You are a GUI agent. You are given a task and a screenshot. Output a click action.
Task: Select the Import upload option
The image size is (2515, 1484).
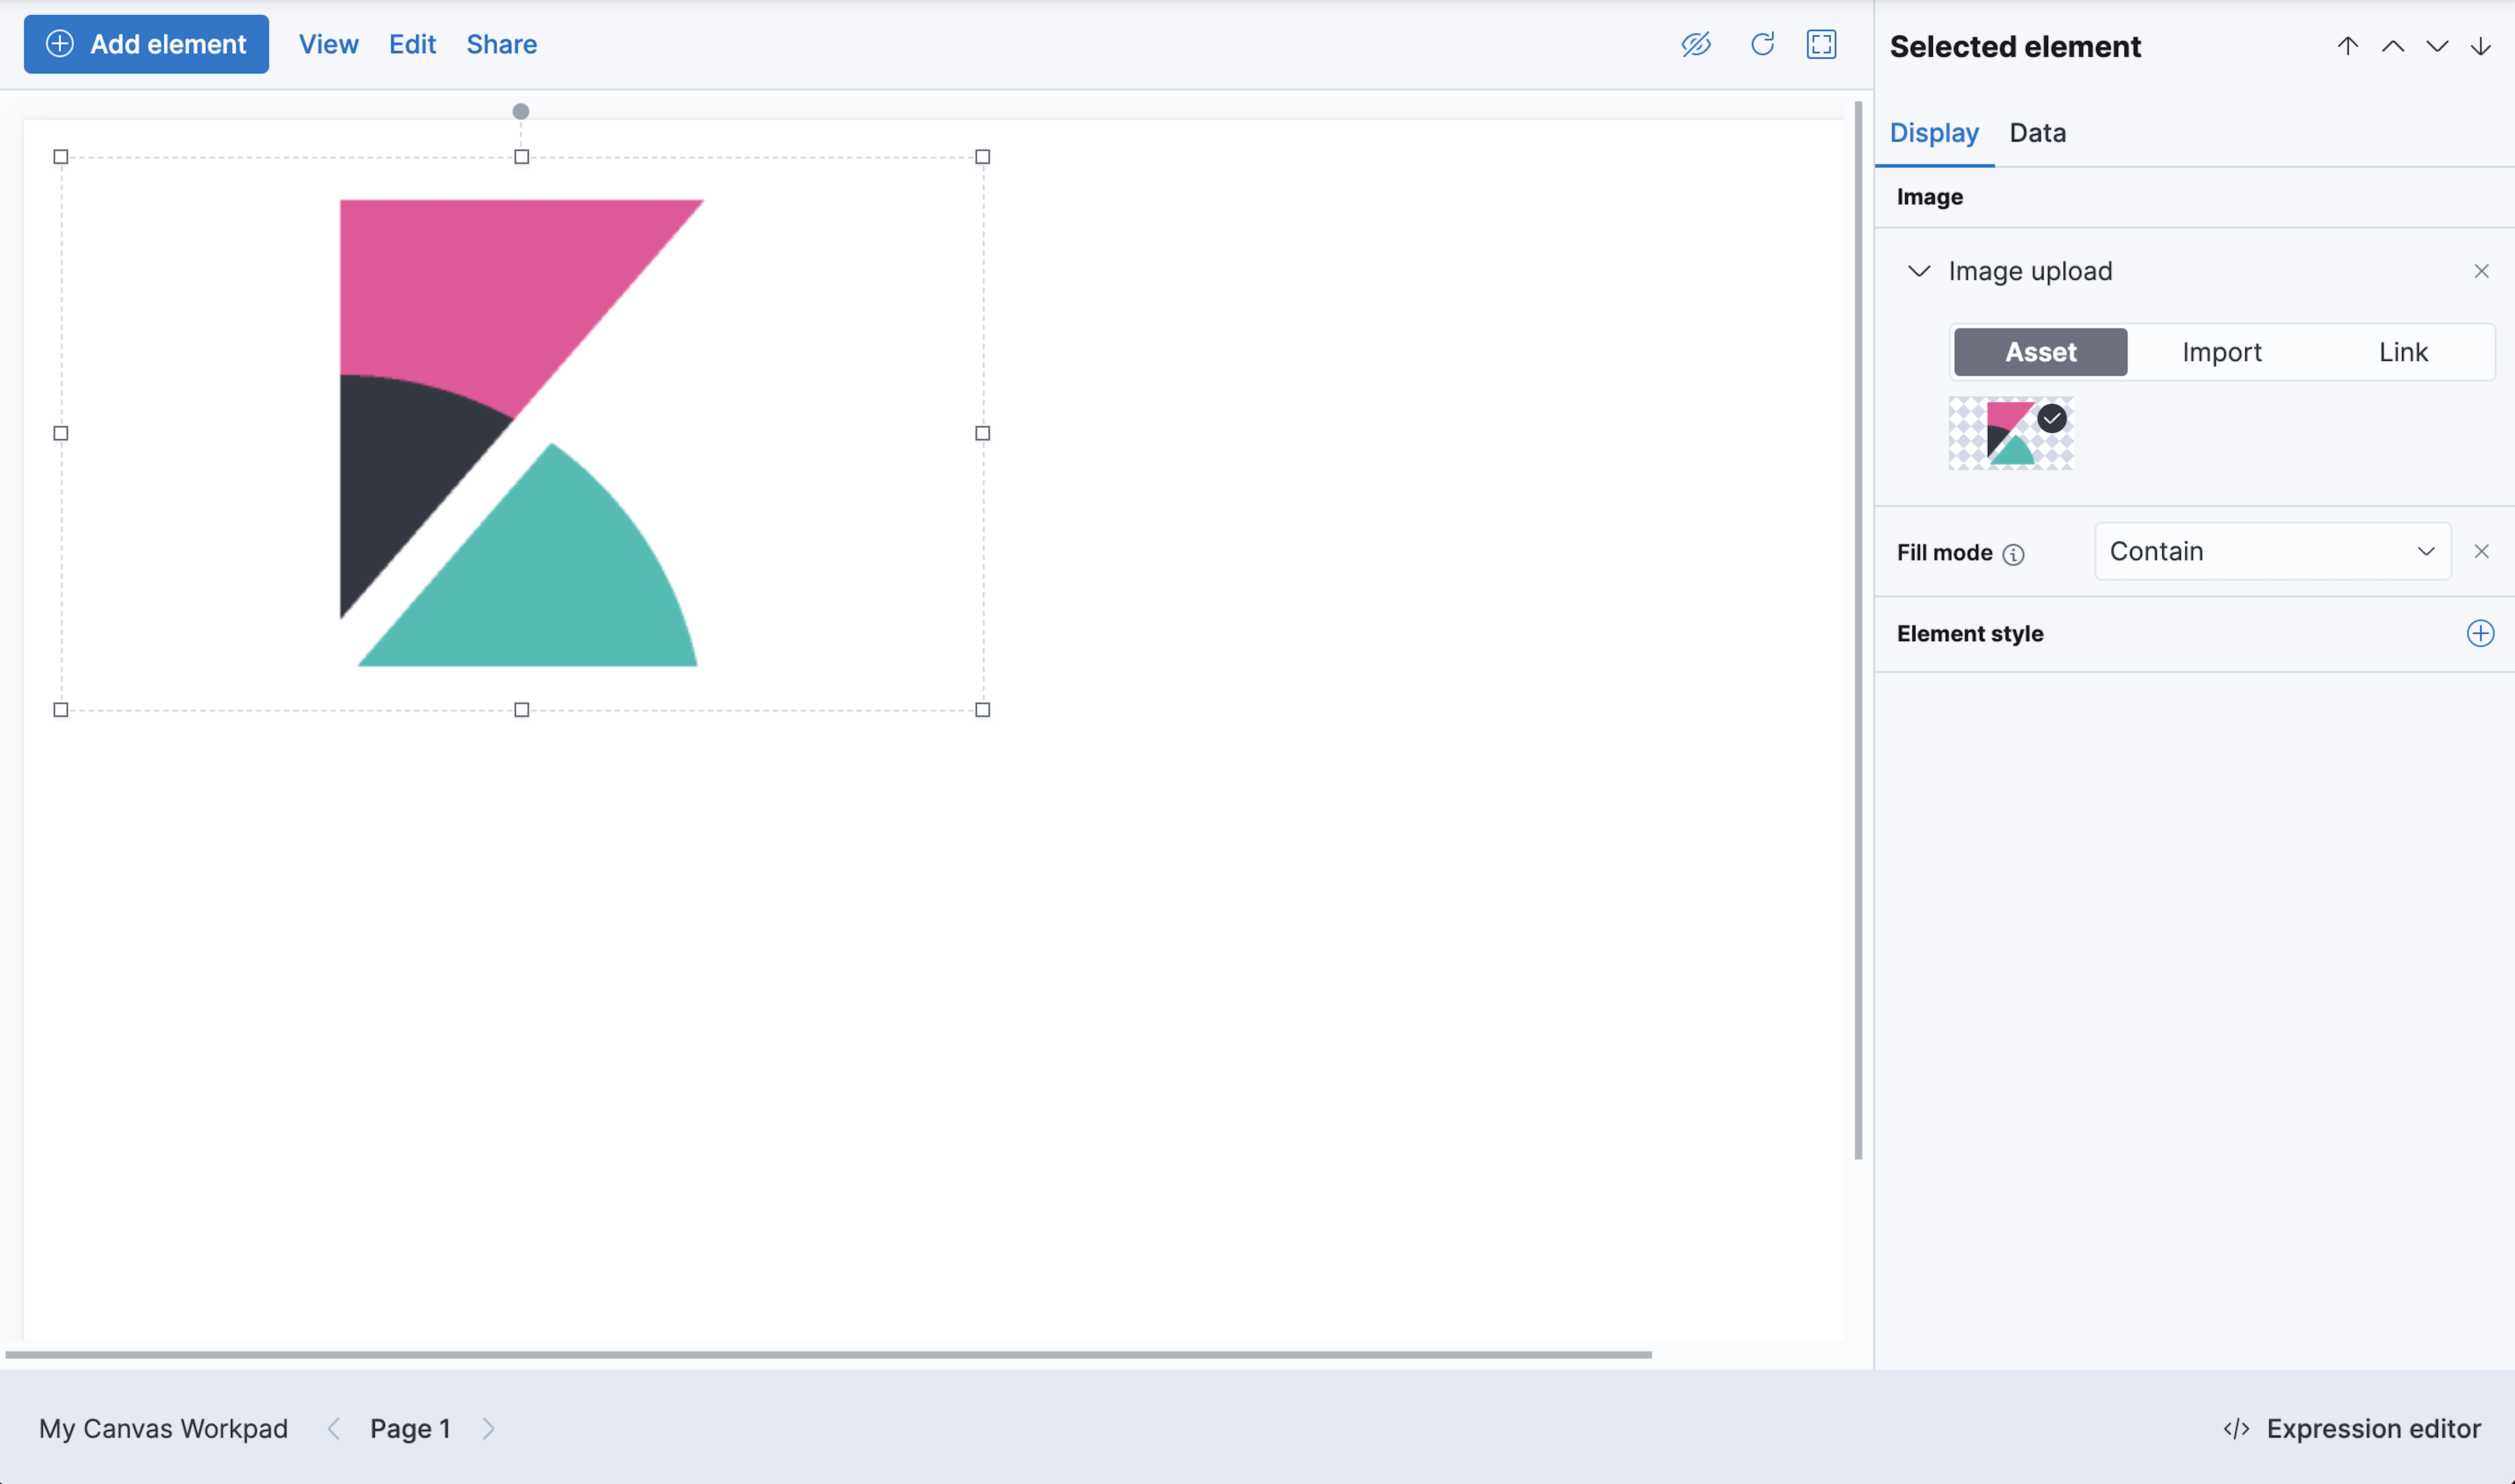click(2222, 350)
